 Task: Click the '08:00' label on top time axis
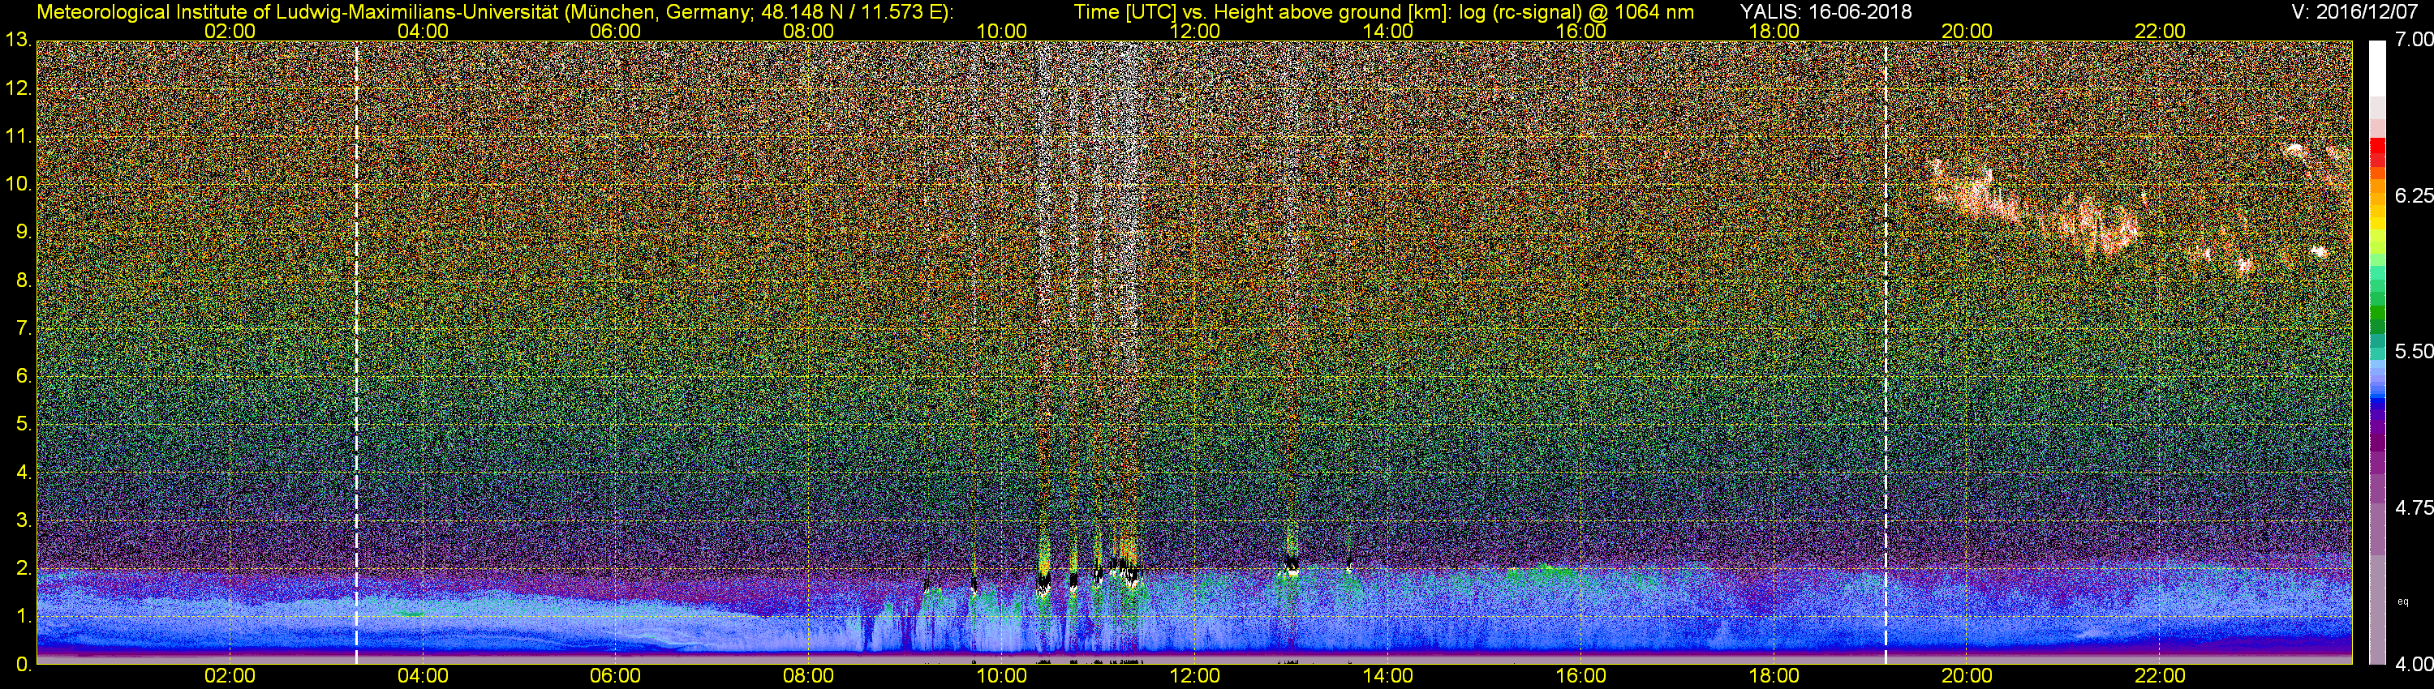click(809, 31)
